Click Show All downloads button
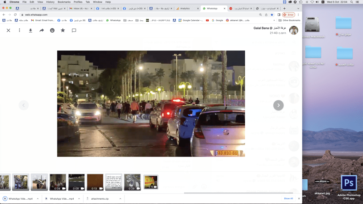 click(288, 199)
